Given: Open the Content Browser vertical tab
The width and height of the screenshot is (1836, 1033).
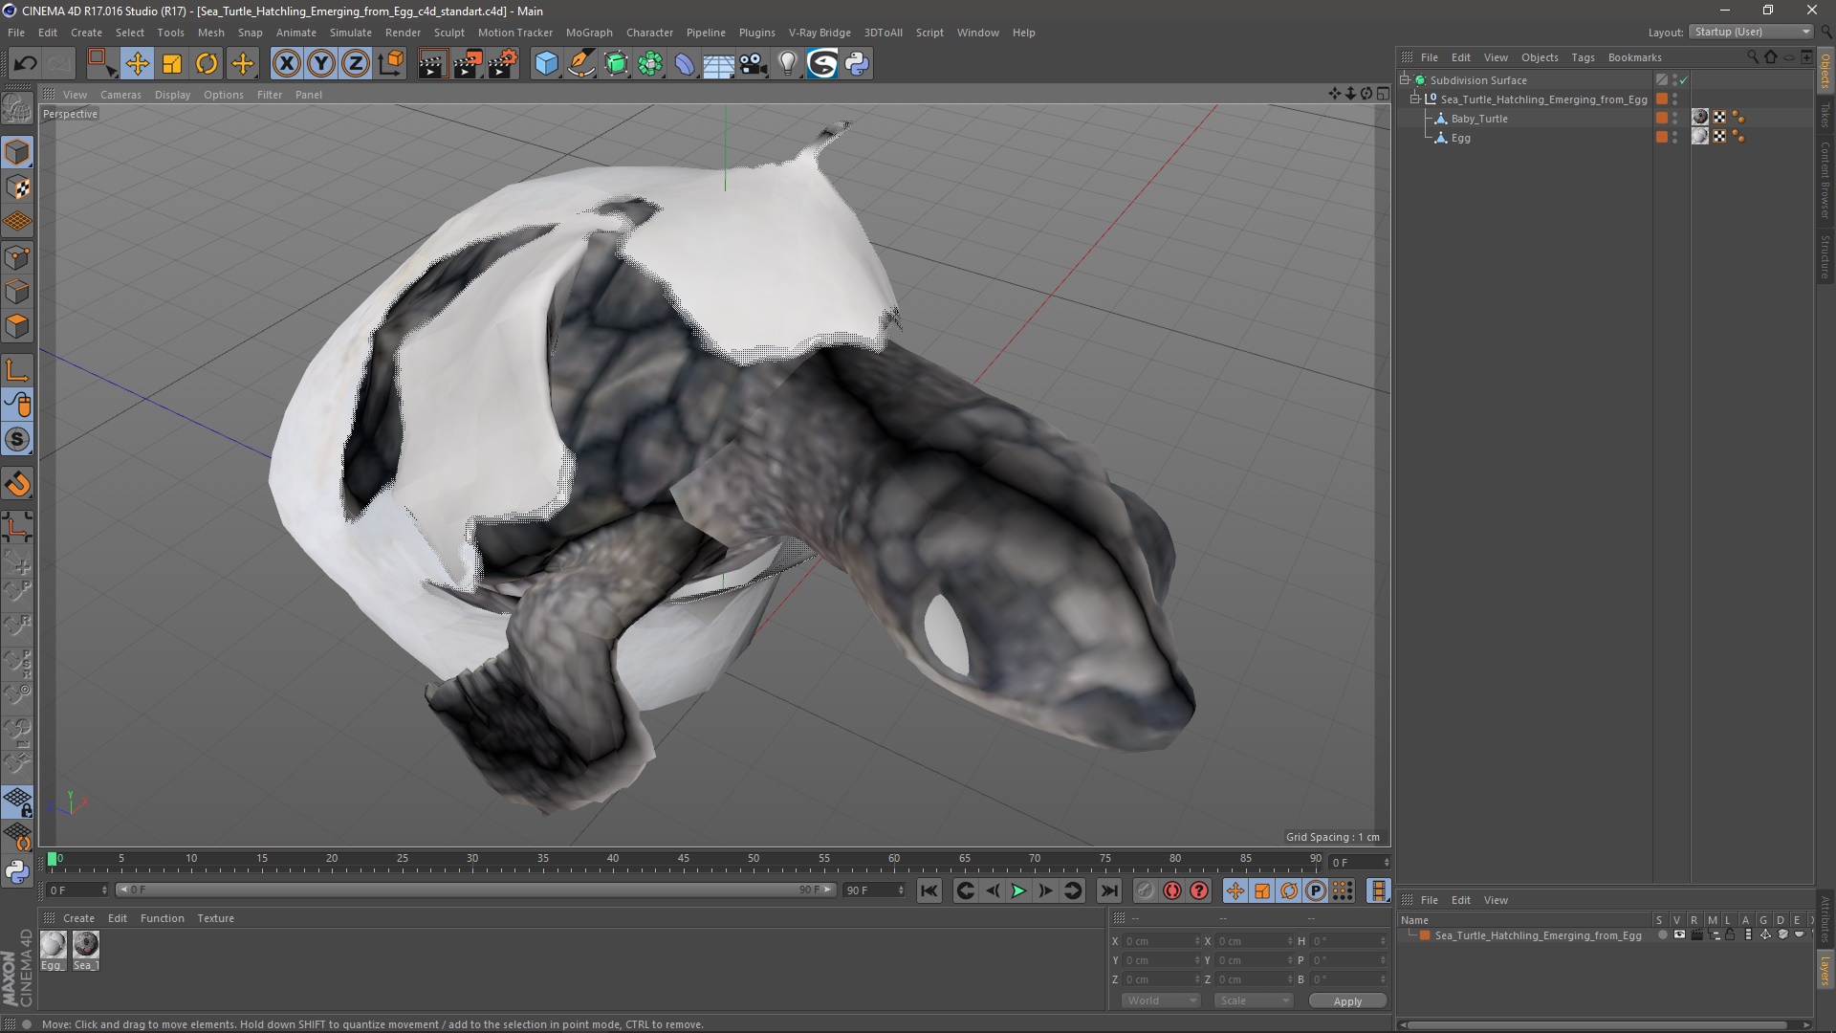Looking at the screenshot, I should [x=1825, y=179].
